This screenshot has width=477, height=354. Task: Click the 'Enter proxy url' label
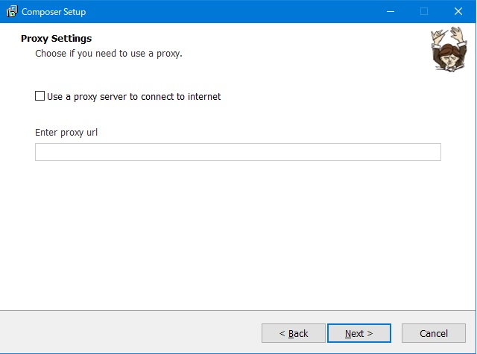click(66, 133)
